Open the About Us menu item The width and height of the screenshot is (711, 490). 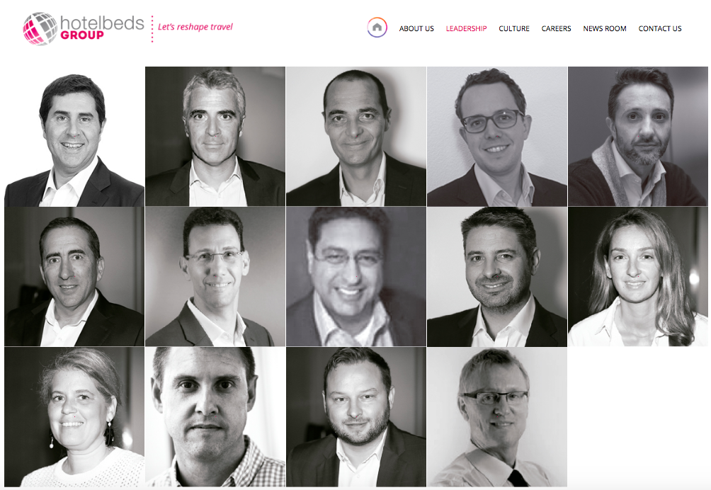pyautogui.click(x=416, y=28)
